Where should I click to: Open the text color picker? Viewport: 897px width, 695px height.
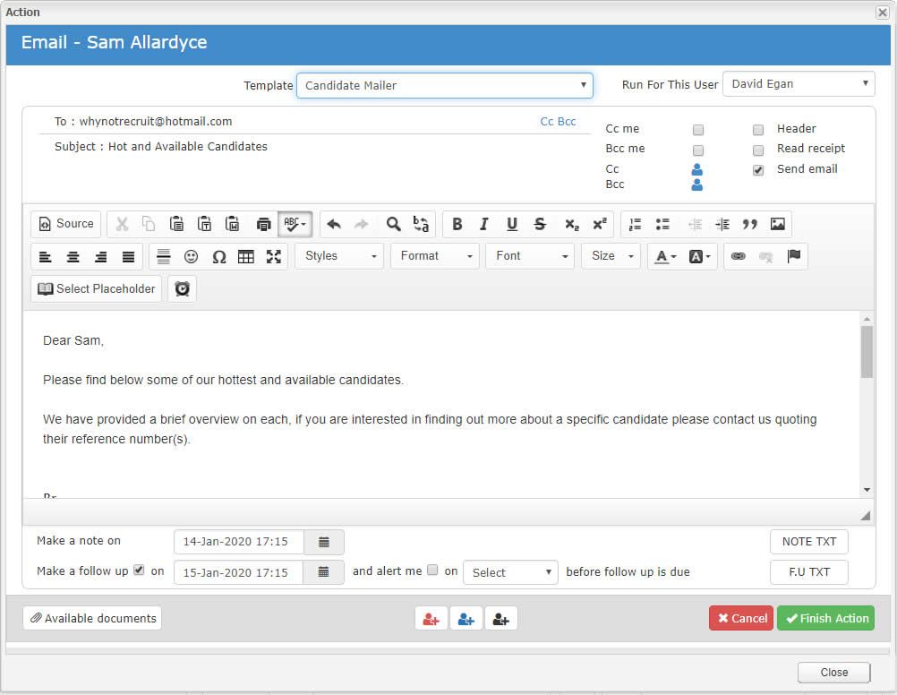coord(664,257)
